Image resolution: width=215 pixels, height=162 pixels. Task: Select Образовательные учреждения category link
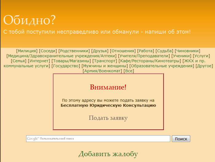click(162, 66)
